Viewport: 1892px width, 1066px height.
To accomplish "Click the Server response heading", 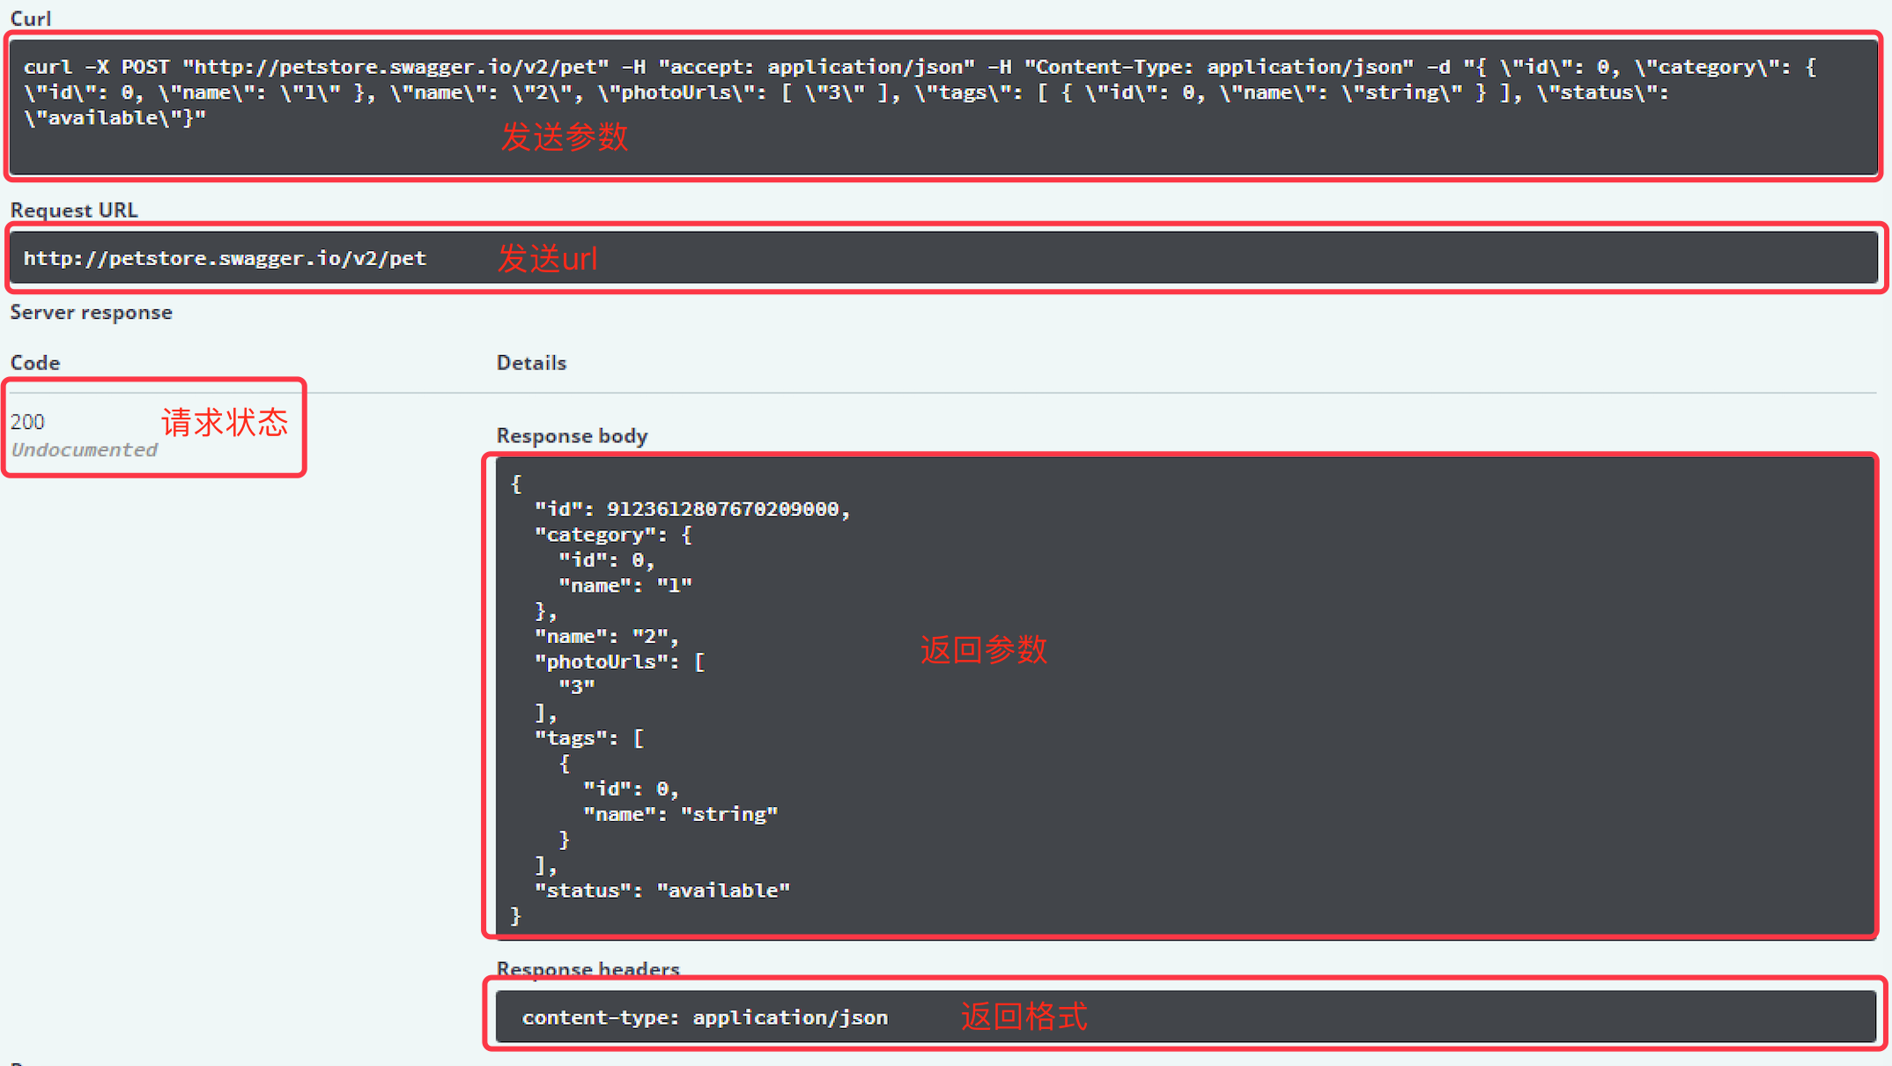I will [x=91, y=312].
